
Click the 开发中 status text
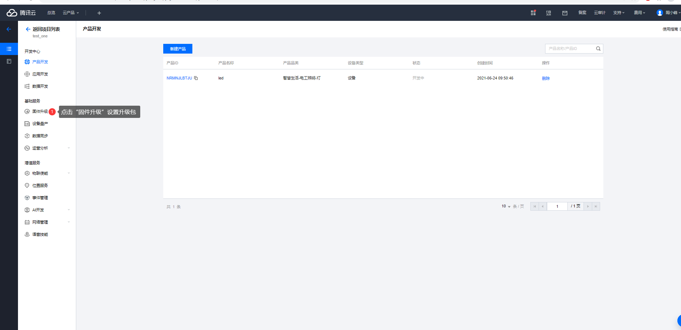418,78
